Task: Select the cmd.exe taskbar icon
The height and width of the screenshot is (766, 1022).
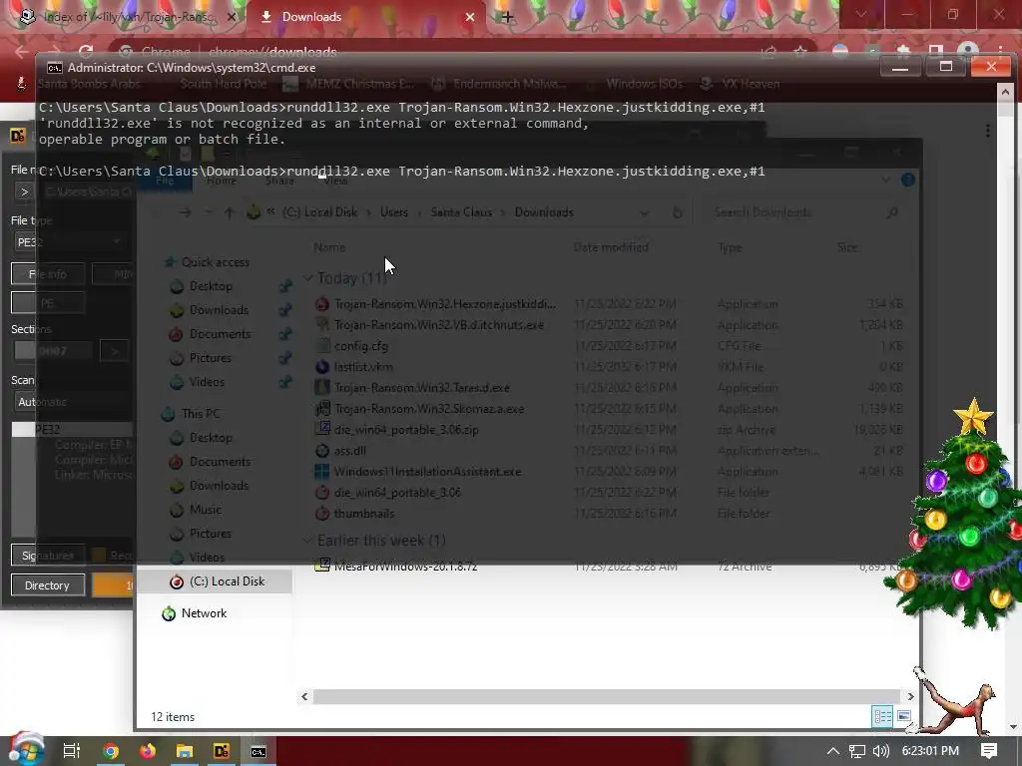Action: click(x=258, y=751)
